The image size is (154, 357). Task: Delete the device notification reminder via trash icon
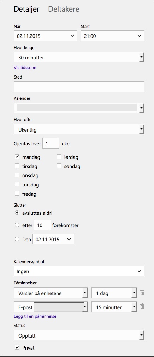pyautogui.click(x=142, y=293)
